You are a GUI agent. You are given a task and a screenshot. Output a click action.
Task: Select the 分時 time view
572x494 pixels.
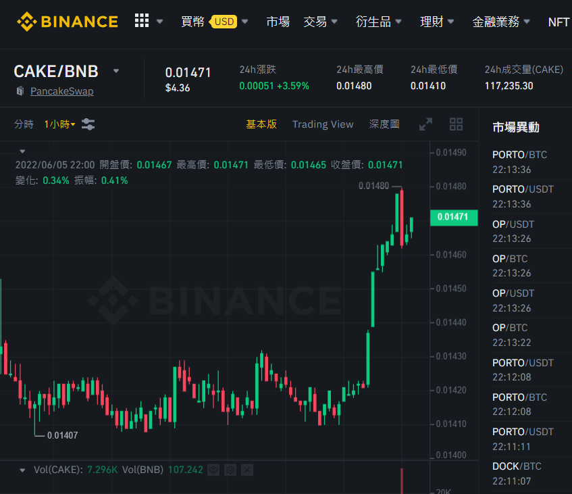[24, 124]
